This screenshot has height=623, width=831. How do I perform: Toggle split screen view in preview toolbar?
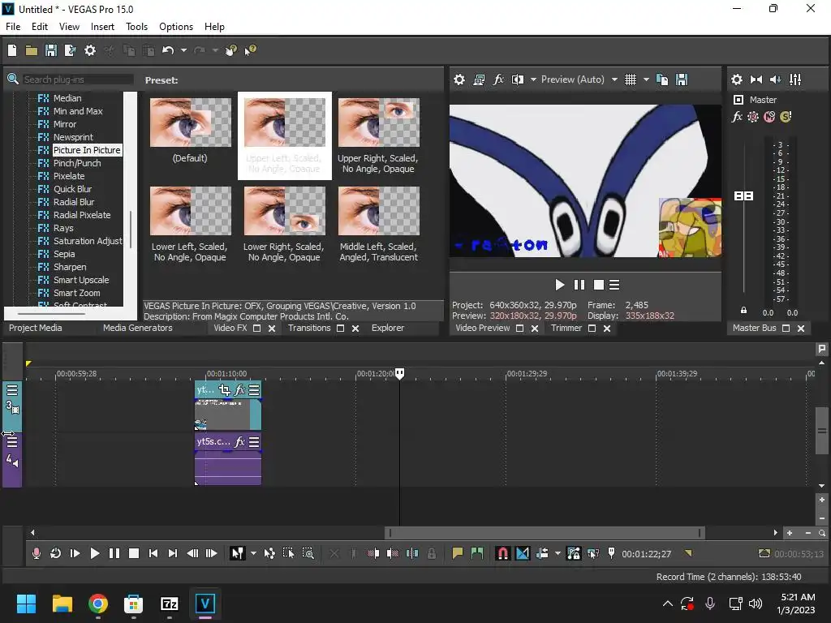tap(518, 79)
